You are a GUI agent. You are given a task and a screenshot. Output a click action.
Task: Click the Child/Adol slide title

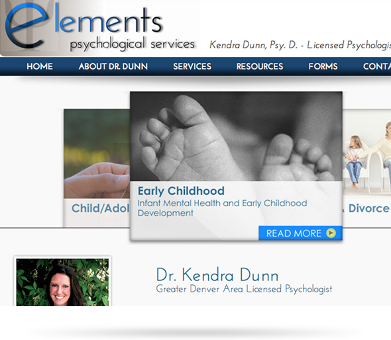[x=101, y=208]
